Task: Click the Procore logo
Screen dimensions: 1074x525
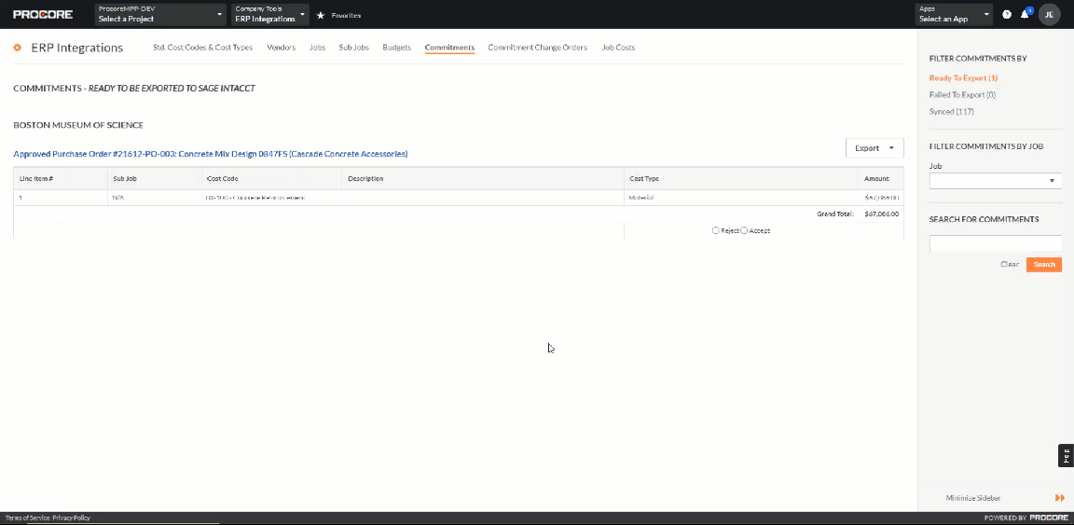Action: tap(42, 15)
